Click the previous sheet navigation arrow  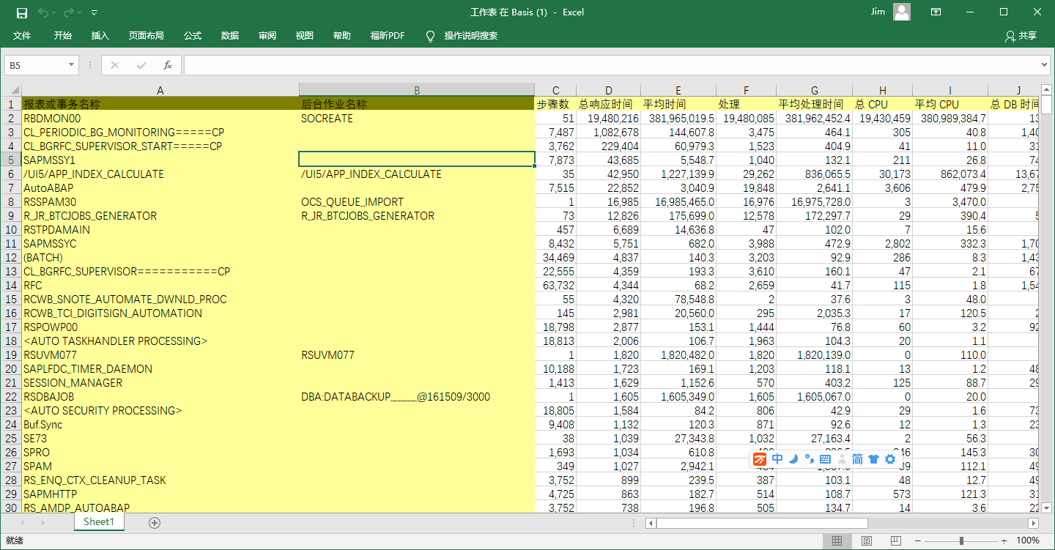[x=22, y=522]
